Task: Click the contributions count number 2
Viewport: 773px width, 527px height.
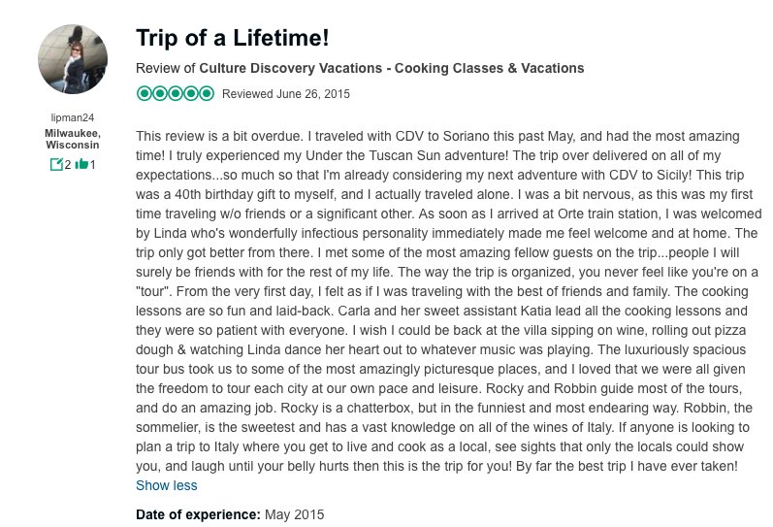Action: tap(68, 164)
